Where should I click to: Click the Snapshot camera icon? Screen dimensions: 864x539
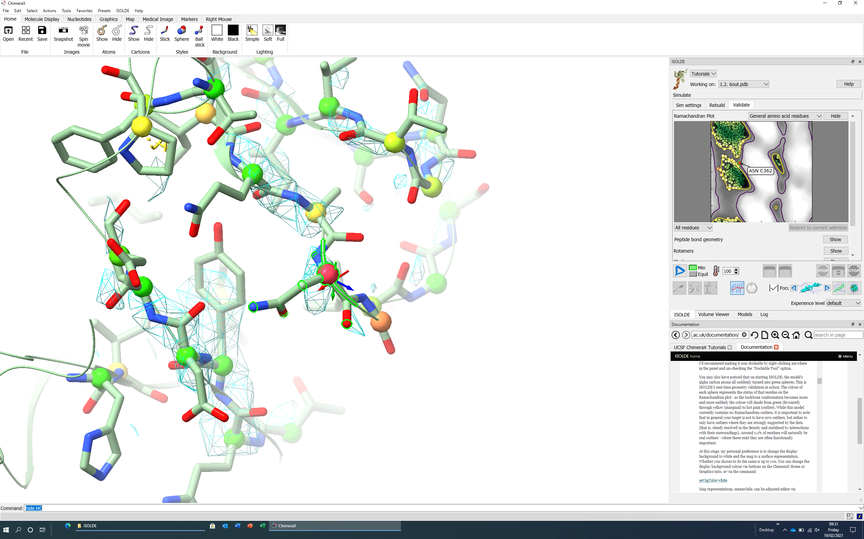coord(63,31)
